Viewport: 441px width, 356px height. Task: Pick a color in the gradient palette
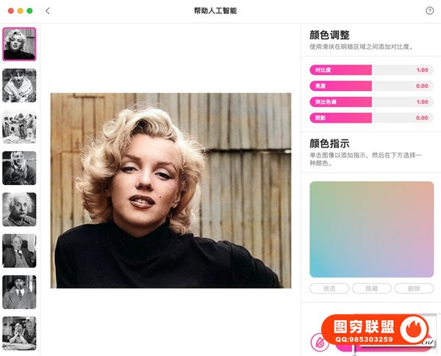(371, 229)
